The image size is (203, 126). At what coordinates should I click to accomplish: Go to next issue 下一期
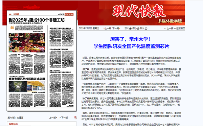coord(116,28)
